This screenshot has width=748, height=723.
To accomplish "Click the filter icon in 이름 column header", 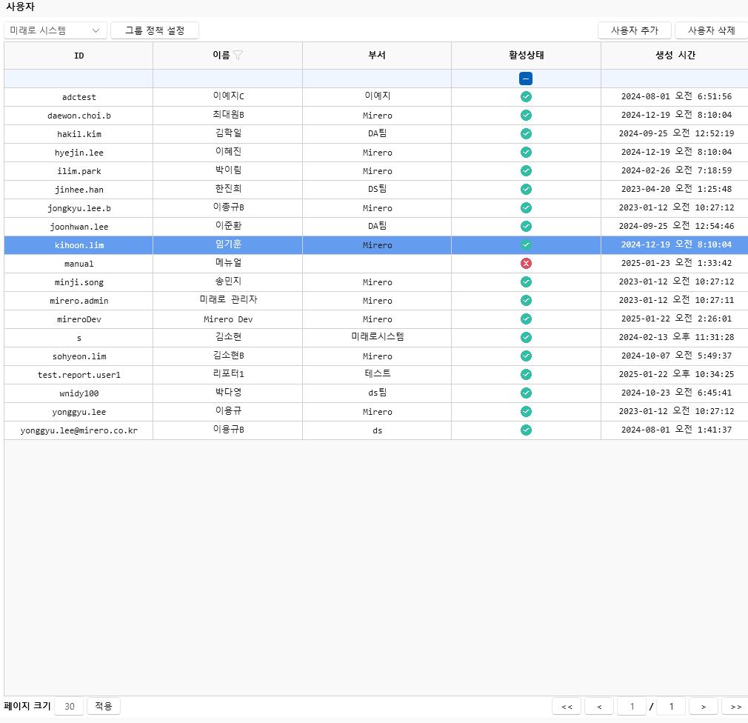I will [x=238, y=55].
